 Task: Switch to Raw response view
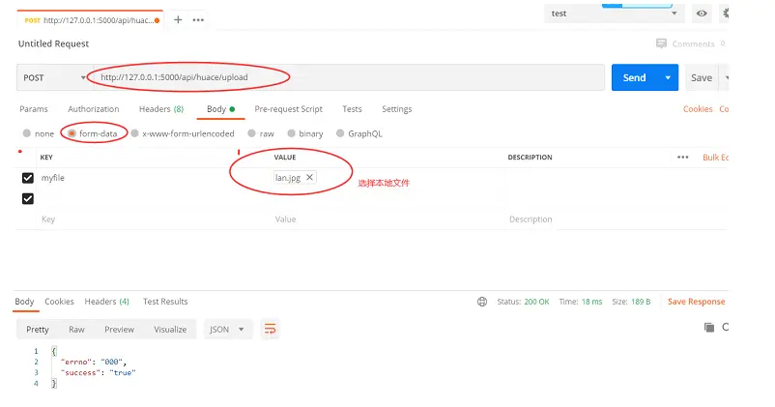pos(76,330)
